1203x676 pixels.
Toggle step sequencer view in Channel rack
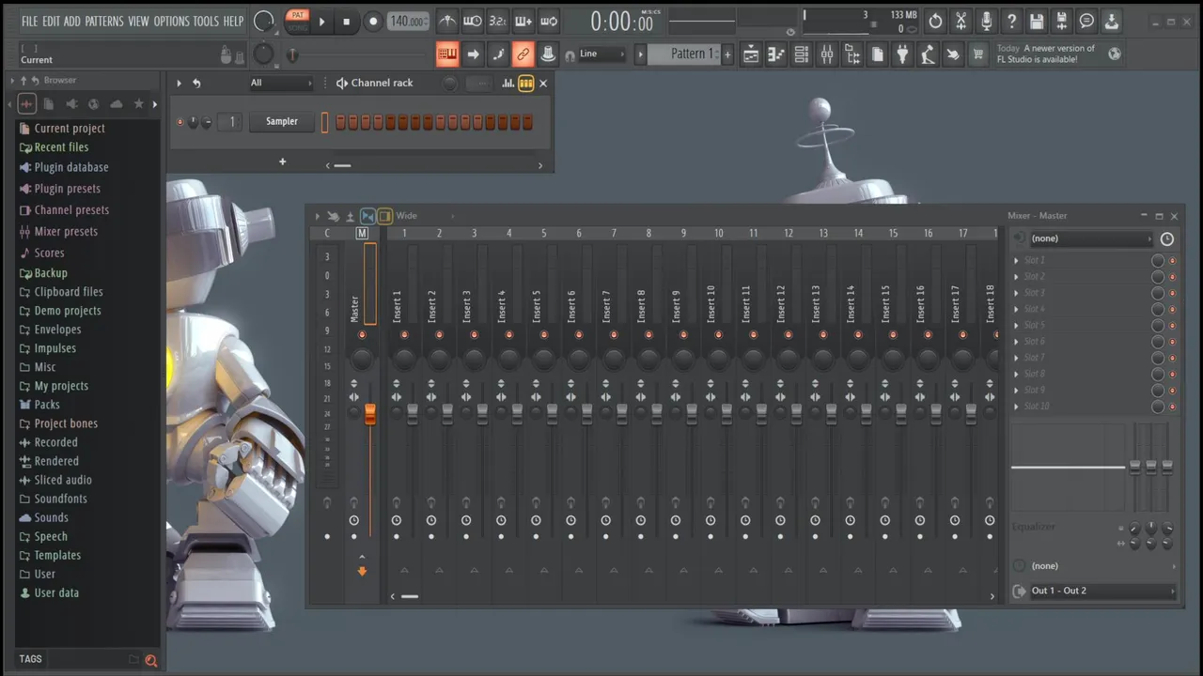point(526,84)
